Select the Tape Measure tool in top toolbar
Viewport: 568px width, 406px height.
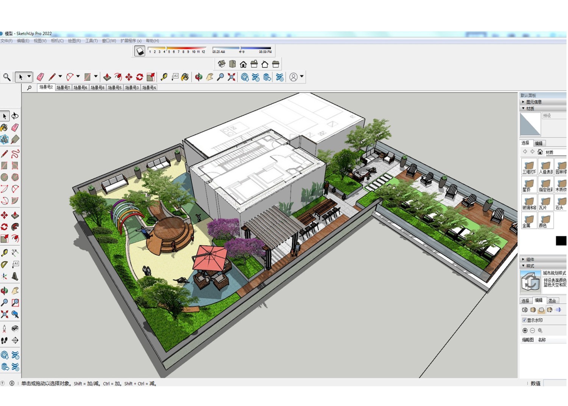164,77
